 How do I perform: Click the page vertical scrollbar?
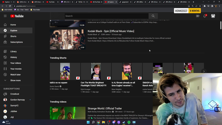coord(221,25)
